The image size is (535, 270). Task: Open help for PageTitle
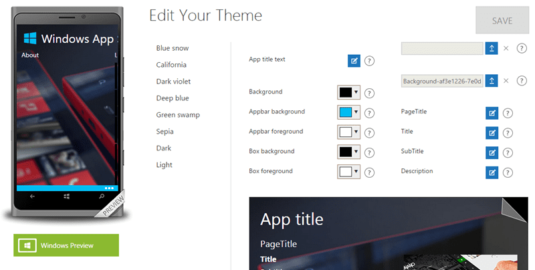[508, 113]
